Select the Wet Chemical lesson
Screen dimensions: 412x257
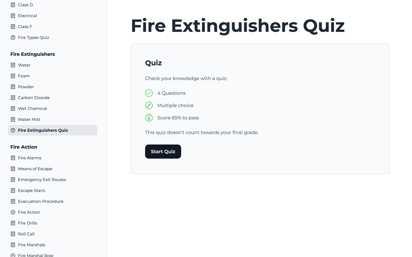tap(32, 108)
